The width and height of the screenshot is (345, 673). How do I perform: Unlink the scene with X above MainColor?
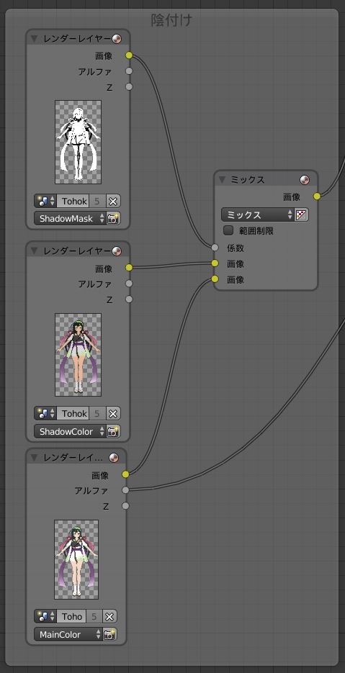(109, 617)
